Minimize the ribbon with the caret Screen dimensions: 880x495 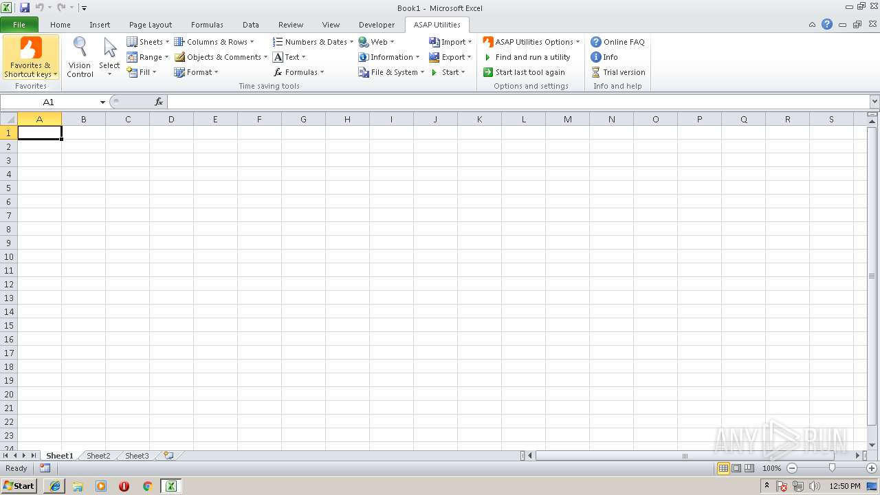click(813, 24)
